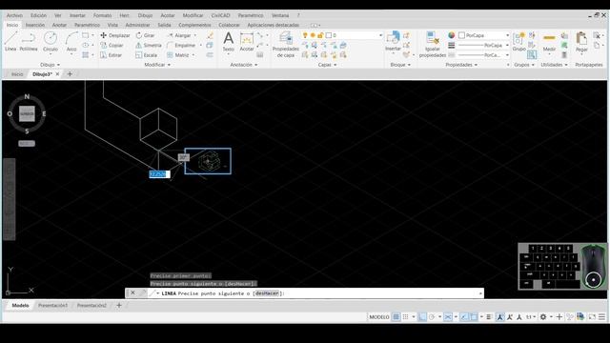610x343 pixels.
Task: Click the Medir tool
Action: [549, 42]
